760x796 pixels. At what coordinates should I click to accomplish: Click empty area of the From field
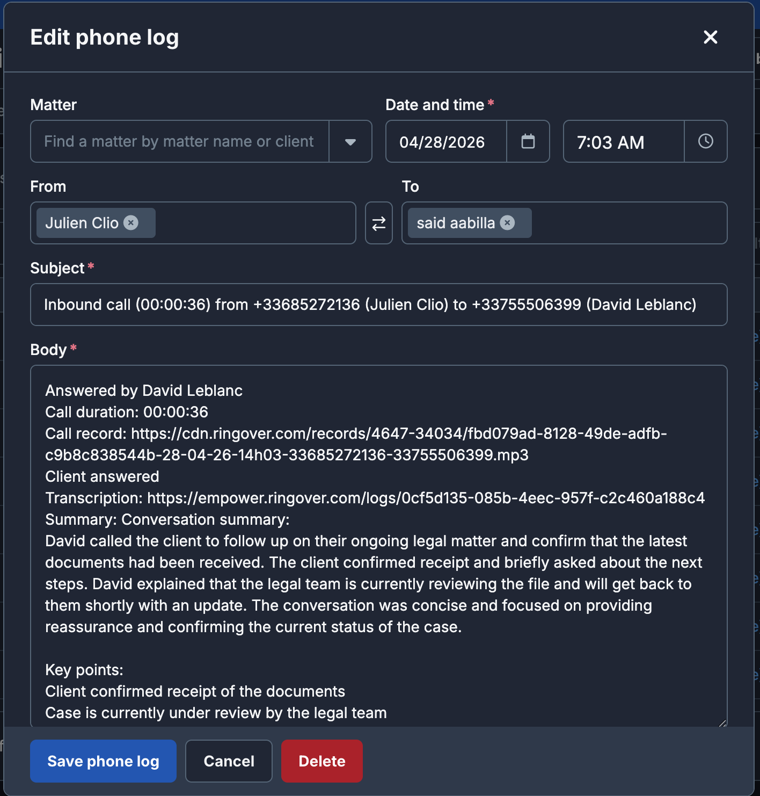pyautogui.click(x=255, y=223)
